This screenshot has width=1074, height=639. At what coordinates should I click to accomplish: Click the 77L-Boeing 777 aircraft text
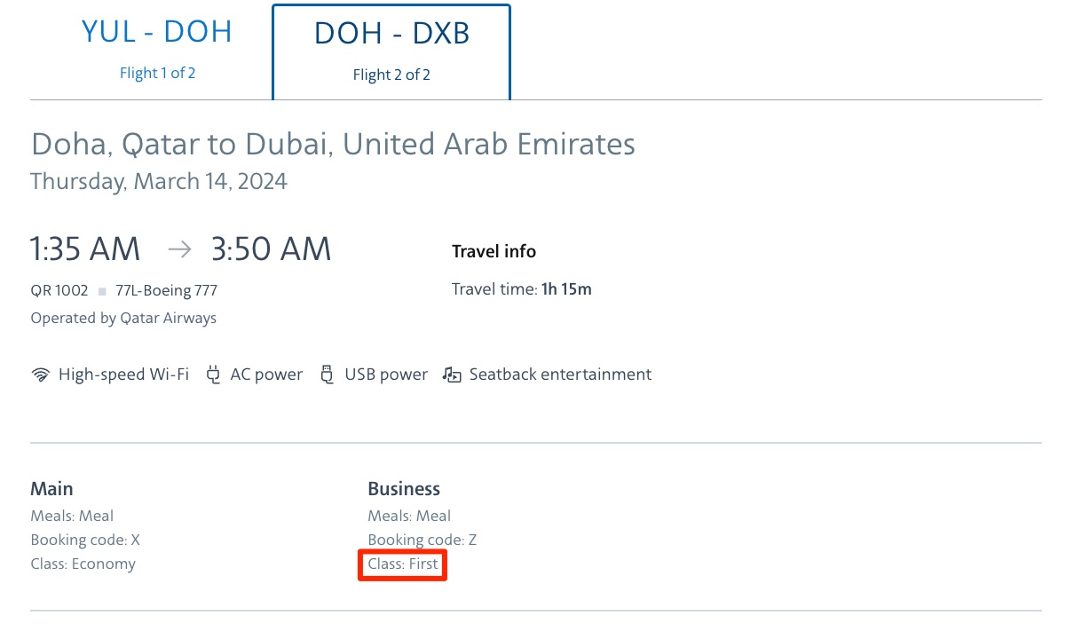[x=165, y=290]
